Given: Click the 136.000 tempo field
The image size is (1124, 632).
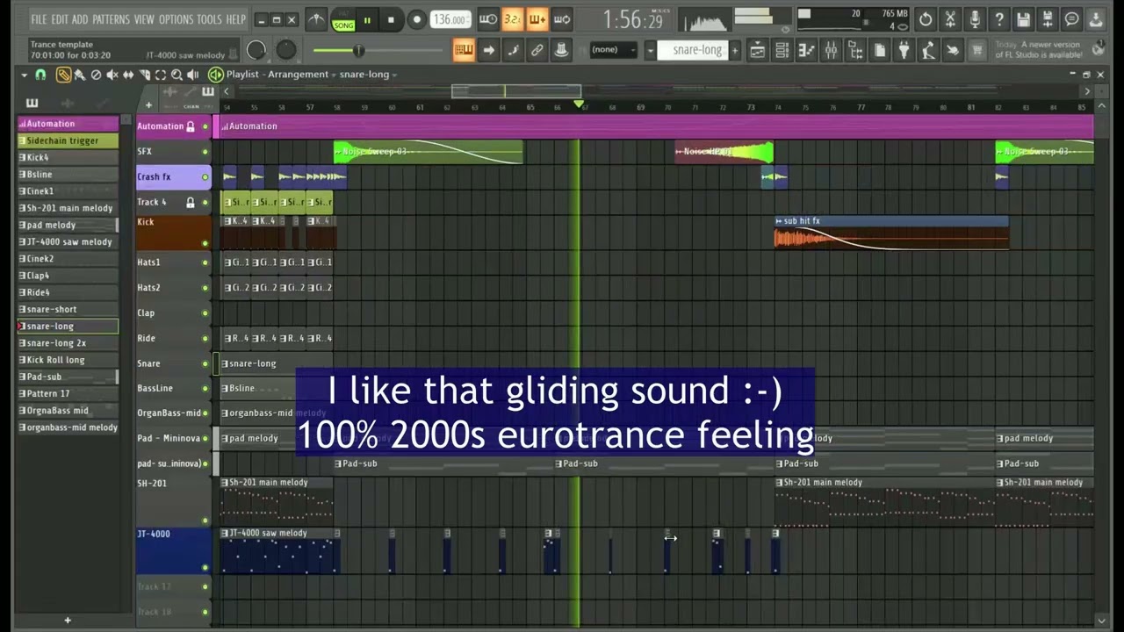Looking at the screenshot, I should point(450,19).
